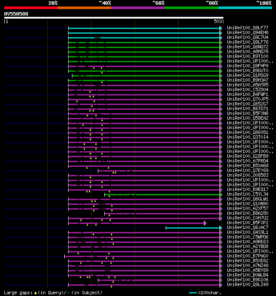Select label UniRef100_A2XF57
Screen dimensions: 276x296
click(x=248, y=209)
